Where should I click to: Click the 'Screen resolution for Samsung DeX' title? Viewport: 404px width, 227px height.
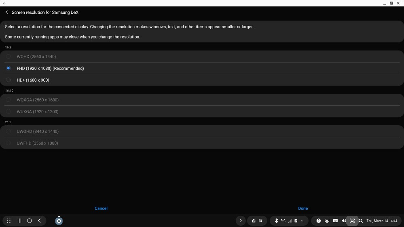pyautogui.click(x=45, y=13)
